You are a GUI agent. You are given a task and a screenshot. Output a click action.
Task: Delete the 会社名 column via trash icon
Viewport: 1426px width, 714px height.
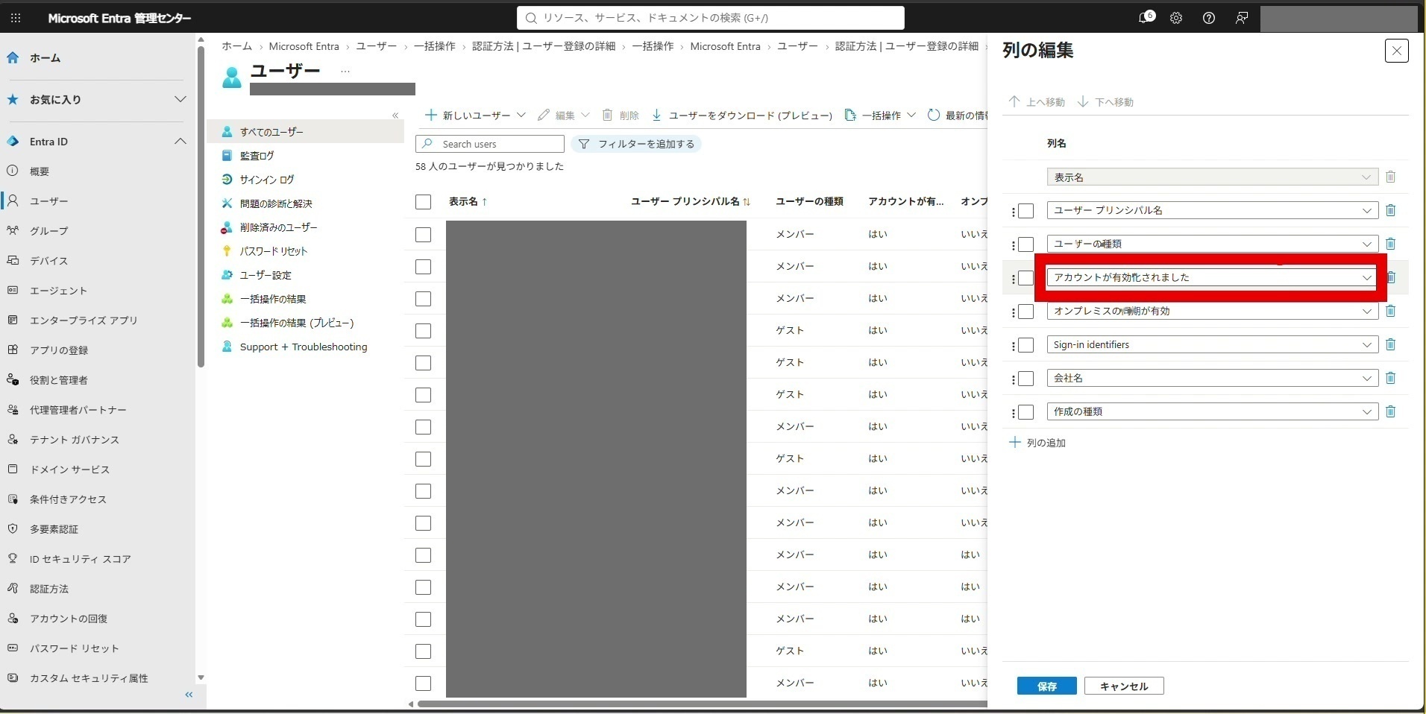(1390, 378)
